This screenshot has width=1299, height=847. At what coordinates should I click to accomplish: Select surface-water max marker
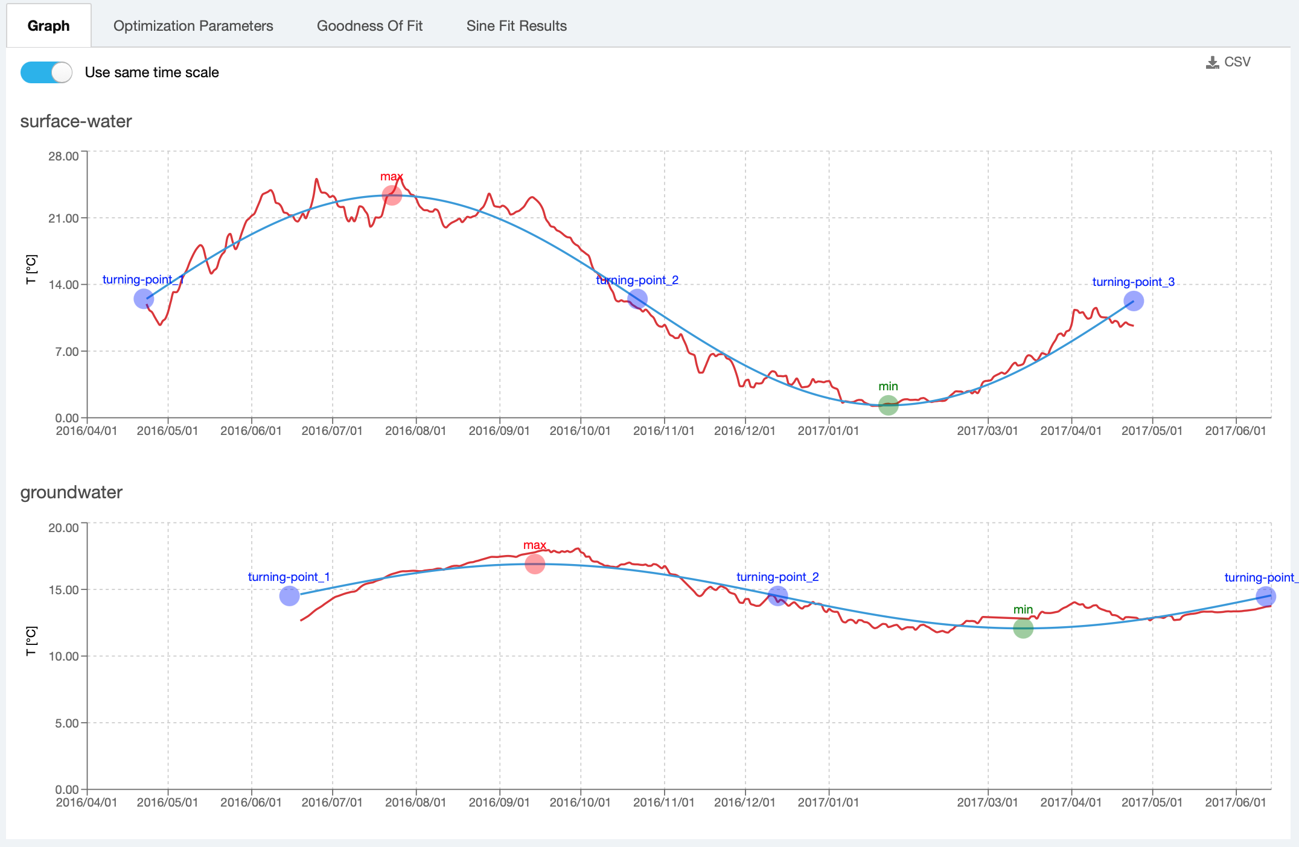392,195
